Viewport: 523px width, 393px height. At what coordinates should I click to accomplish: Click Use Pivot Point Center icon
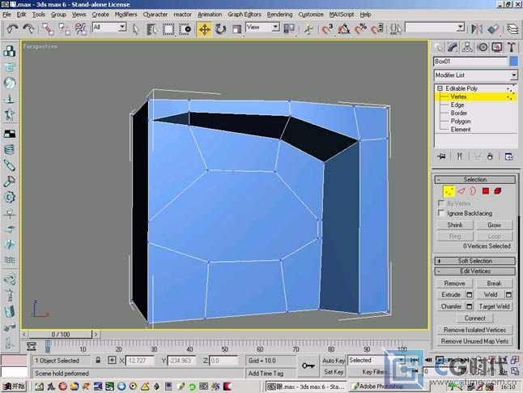coord(289,29)
